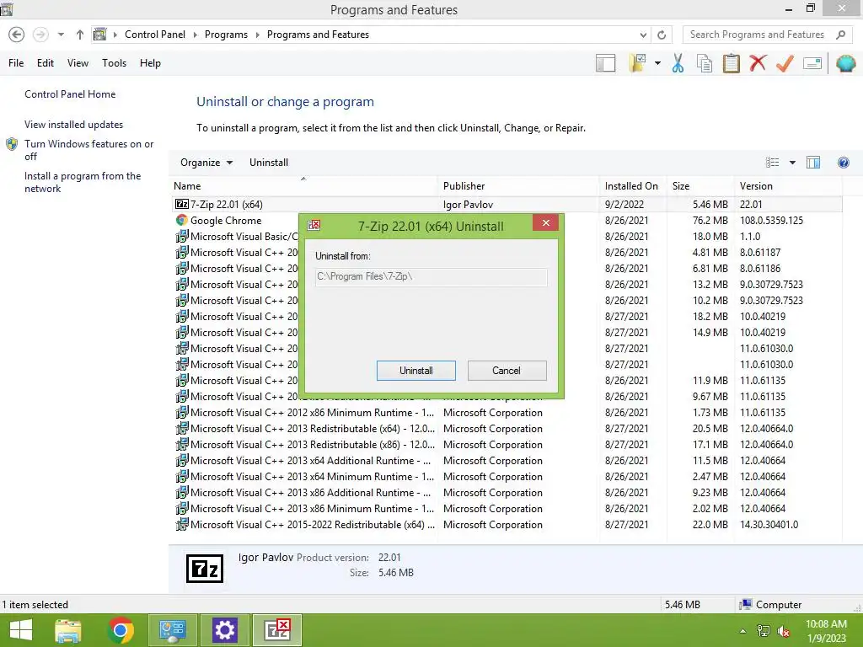Click Uninstall in the command bar

coord(269,163)
